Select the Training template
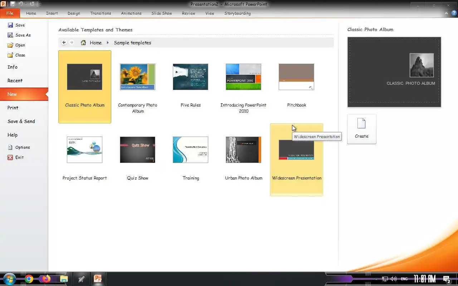 (191, 160)
